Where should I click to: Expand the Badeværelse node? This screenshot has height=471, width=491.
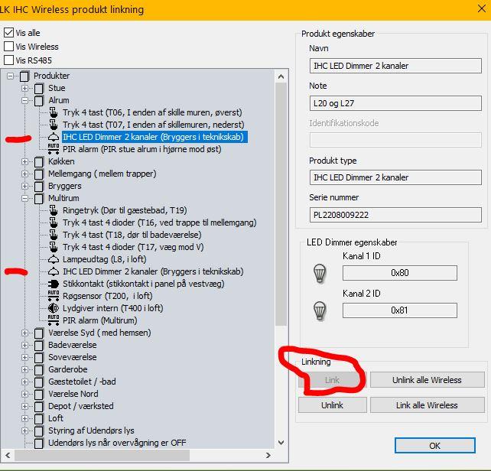24,345
